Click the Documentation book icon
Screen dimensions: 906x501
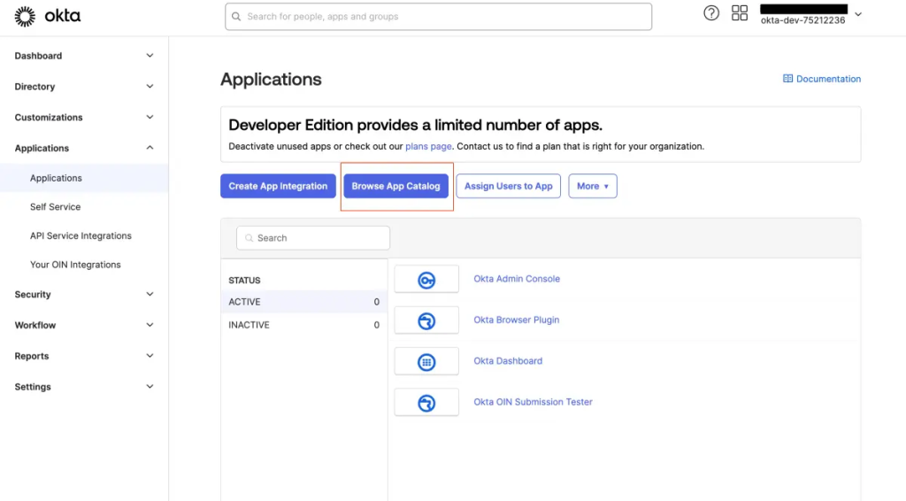click(787, 79)
